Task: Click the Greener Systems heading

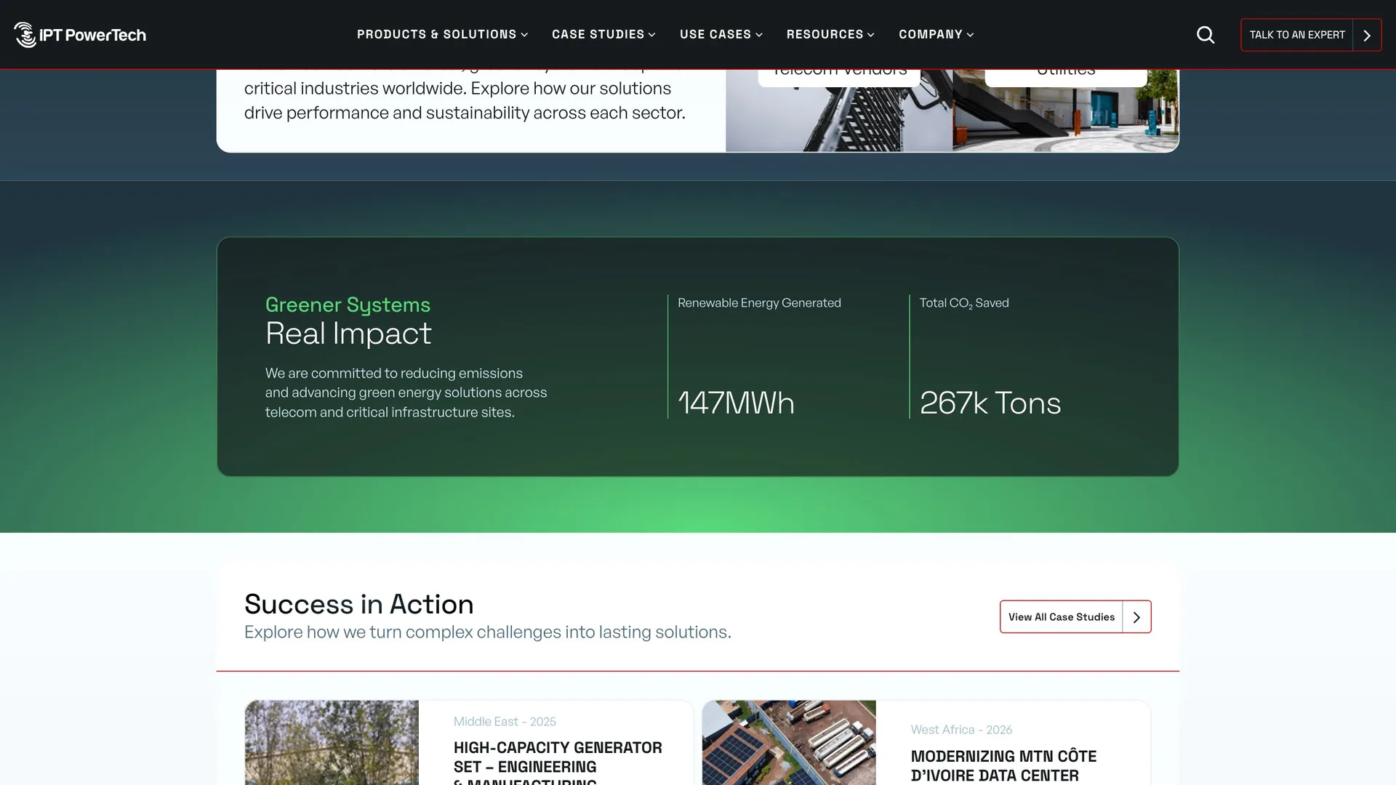Action: (348, 305)
